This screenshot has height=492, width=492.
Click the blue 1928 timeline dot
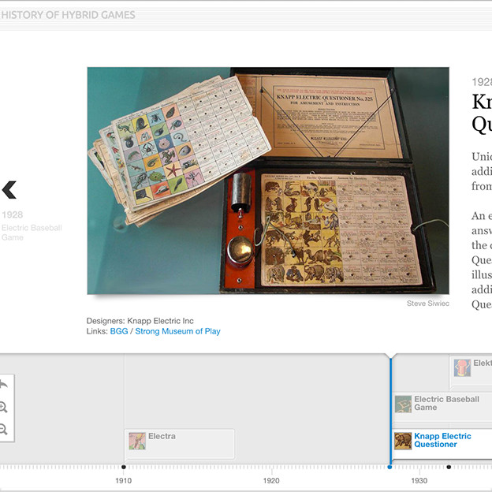[389, 467]
